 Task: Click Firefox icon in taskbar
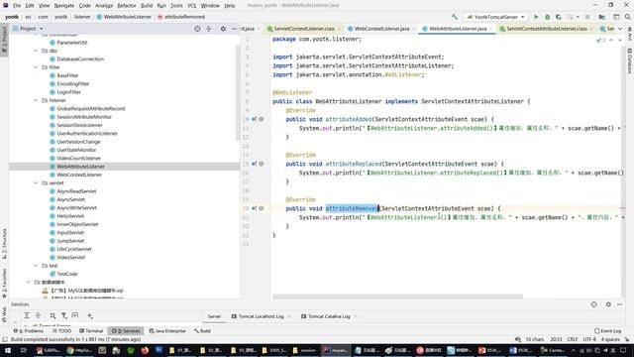click(x=145, y=350)
